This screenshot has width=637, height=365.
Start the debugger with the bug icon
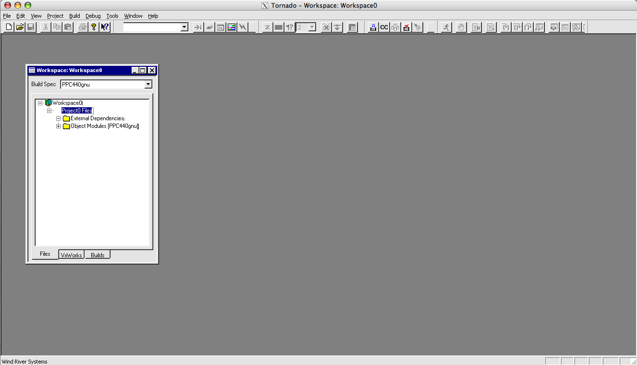tap(209, 27)
